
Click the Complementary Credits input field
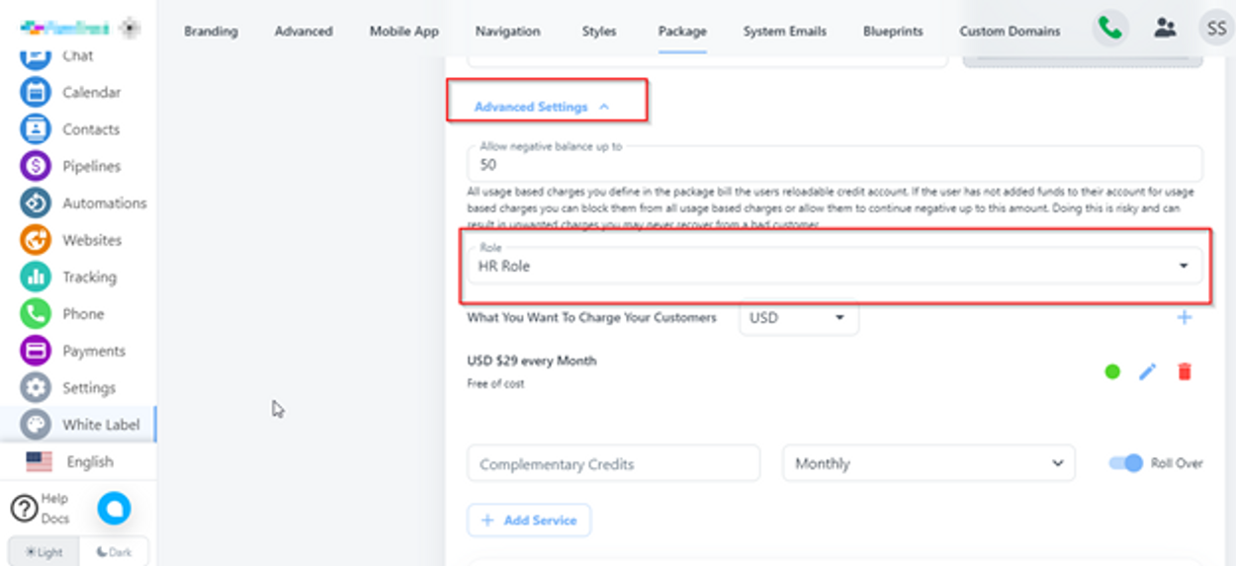point(613,463)
